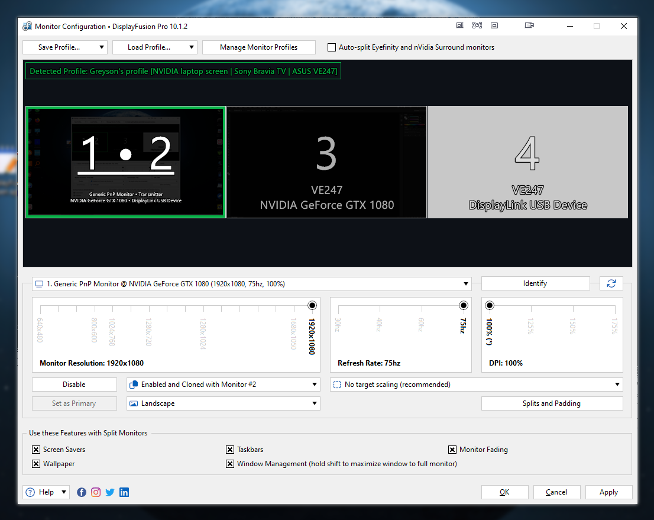654x520 pixels.
Task: Click the Monitor Resolution: 1920x1080 text
Action: click(x=92, y=363)
